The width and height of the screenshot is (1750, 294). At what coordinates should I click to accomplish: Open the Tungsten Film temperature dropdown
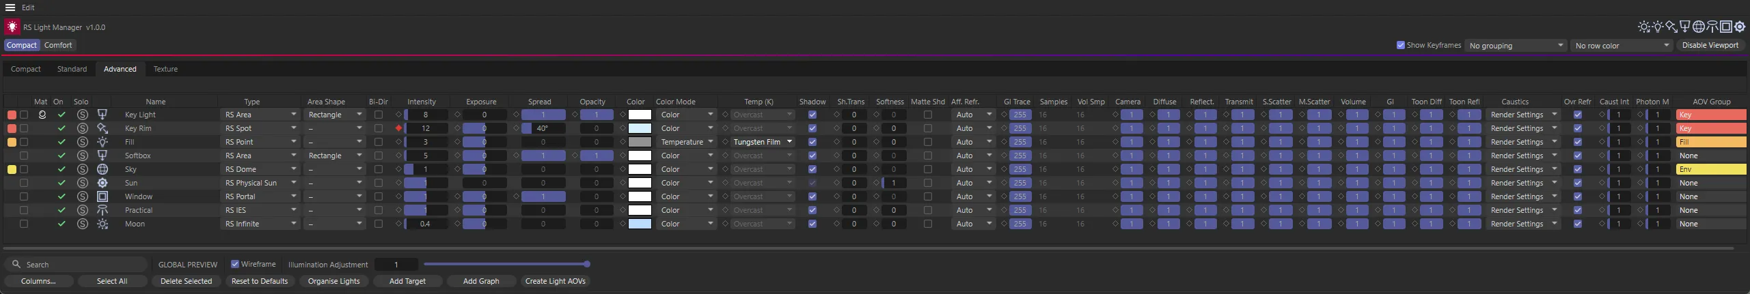click(763, 142)
